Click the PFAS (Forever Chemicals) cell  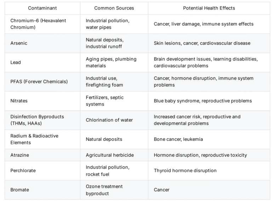point(42,82)
